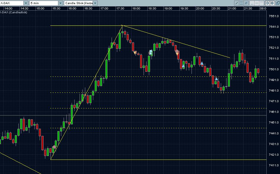Click the 15:30 time axis label
The height and width of the screenshot is (174, 280).
[56, 8]
